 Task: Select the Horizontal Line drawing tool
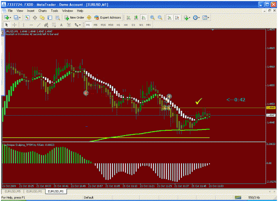(31, 25)
